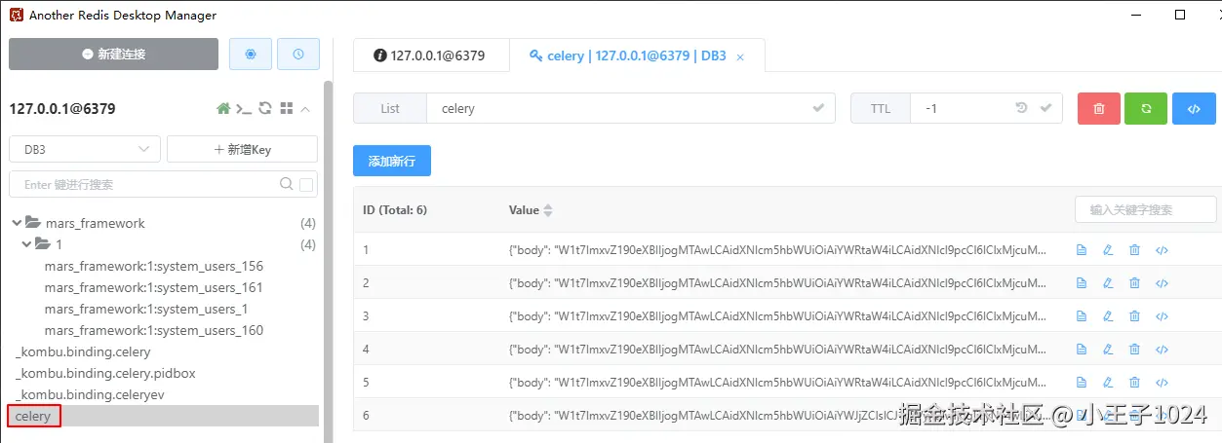Image resolution: width=1222 pixels, height=443 pixels.
Task: Click the 添加新行 button
Action: click(x=392, y=161)
